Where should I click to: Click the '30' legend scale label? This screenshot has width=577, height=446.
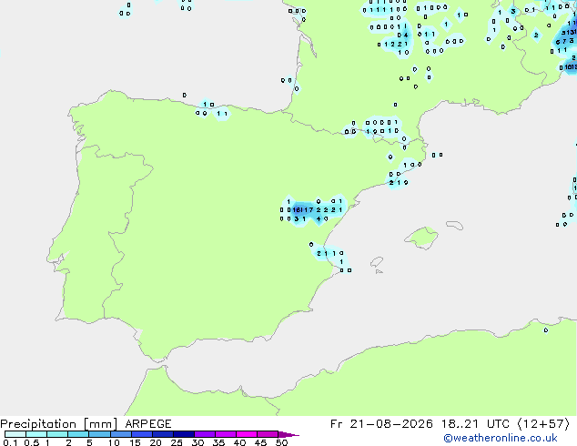tap(197, 442)
